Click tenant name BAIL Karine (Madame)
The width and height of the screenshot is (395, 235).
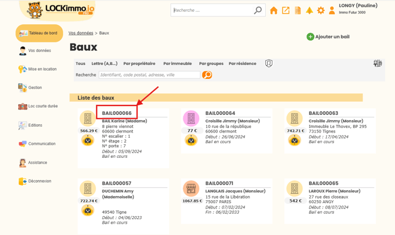[124, 121]
